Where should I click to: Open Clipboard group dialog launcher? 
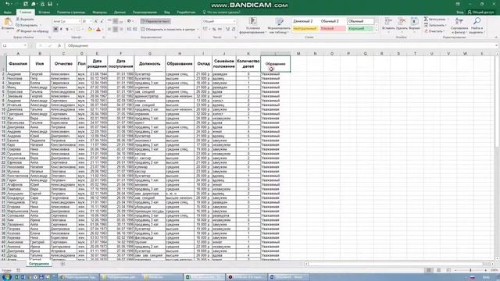pos(49,37)
